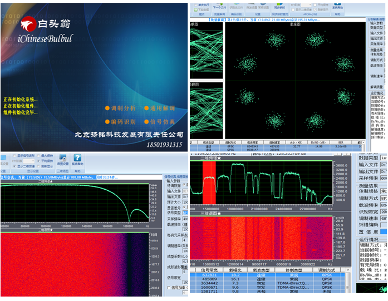
Task: Click the 调制分析 splash screen item
Action: tap(120, 108)
